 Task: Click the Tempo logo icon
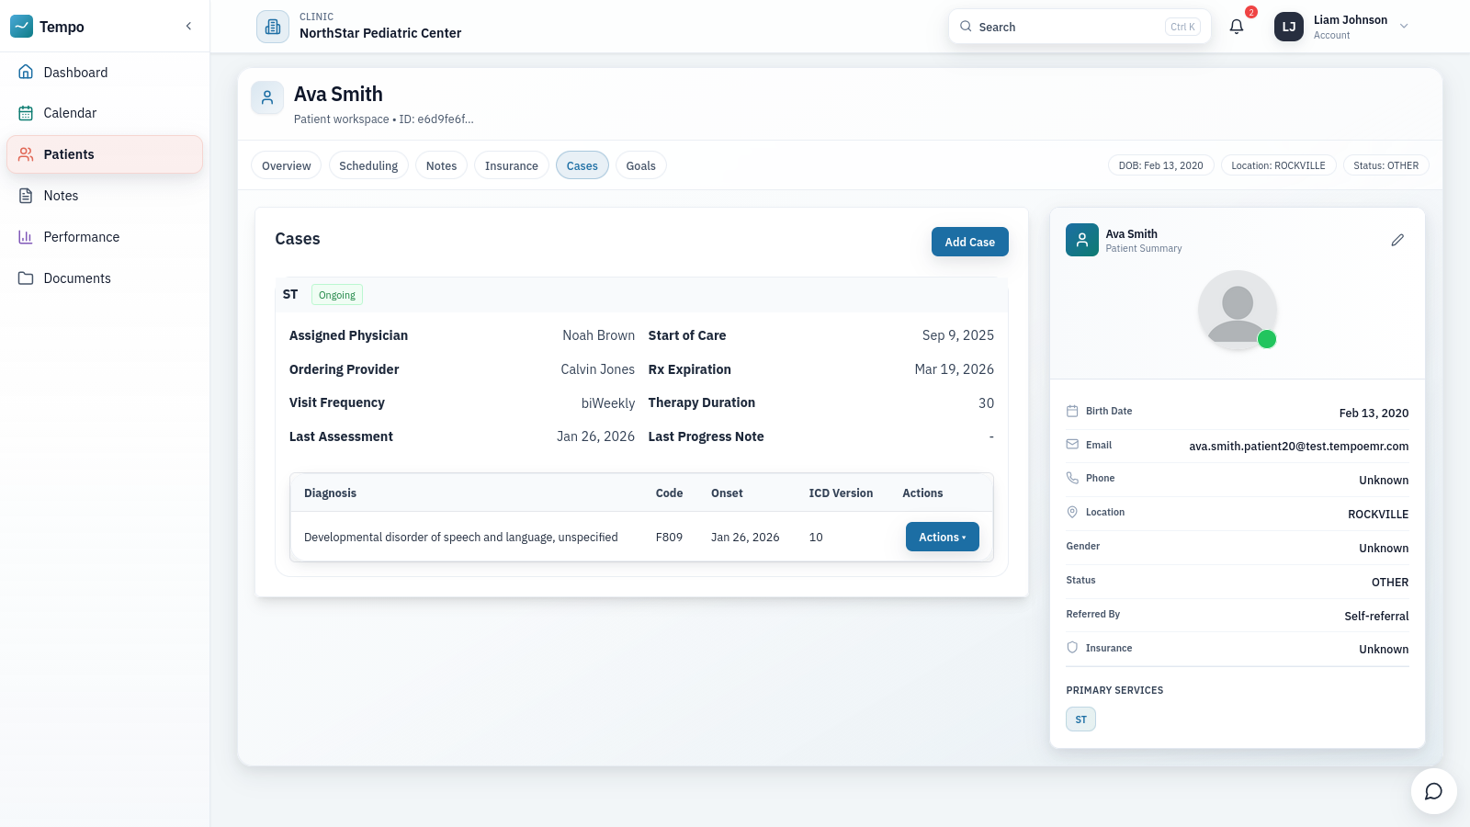click(22, 27)
